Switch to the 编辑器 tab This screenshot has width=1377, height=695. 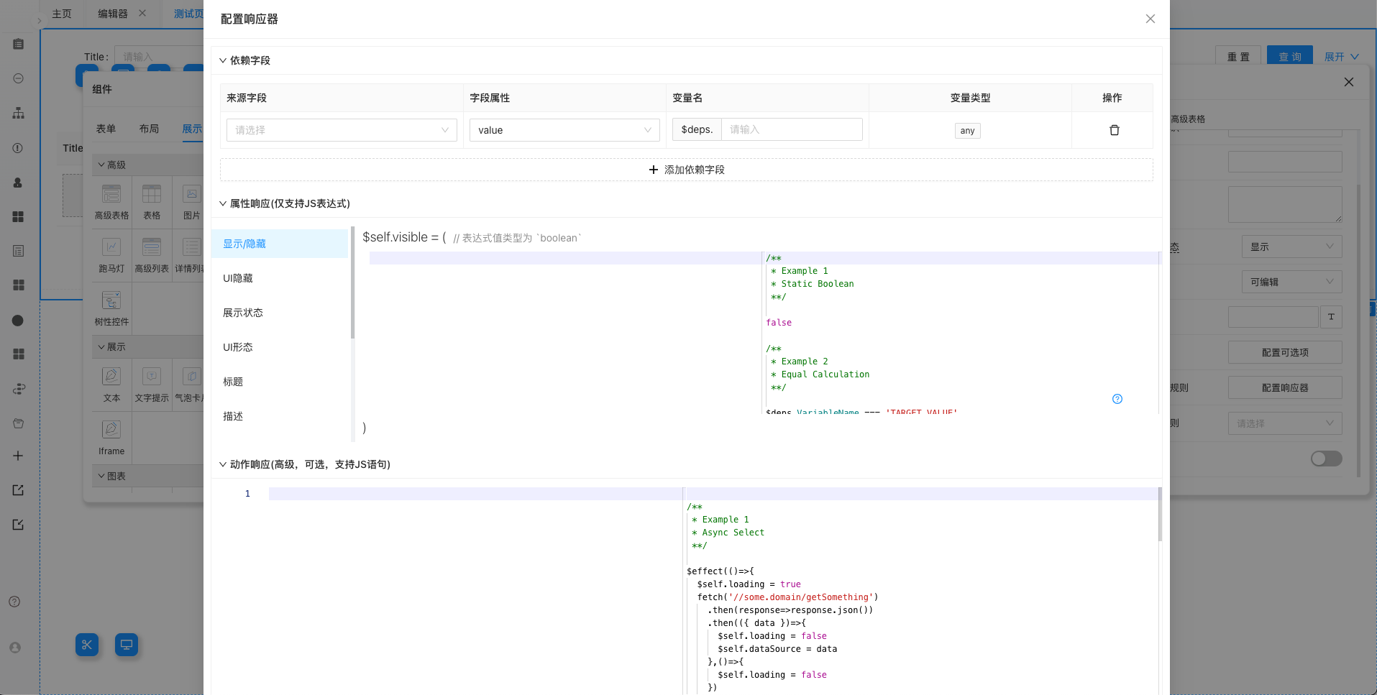[x=113, y=14]
